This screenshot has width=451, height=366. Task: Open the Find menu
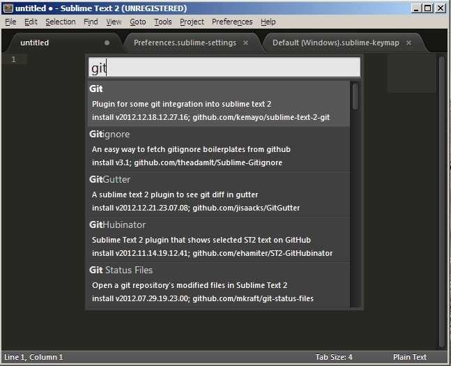pyautogui.click(x=91, y=22)
